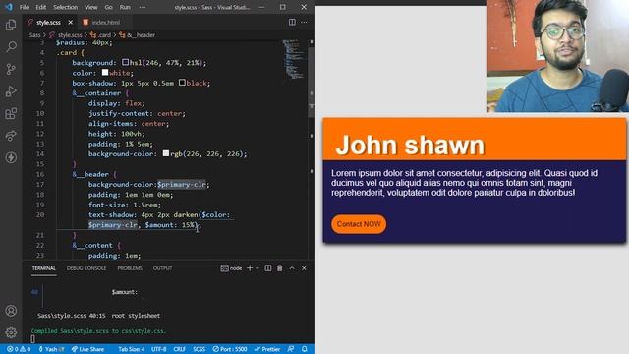The width and height of the screenshot is (629, 354).
Task: Open Source Control view
Action: 11,69
